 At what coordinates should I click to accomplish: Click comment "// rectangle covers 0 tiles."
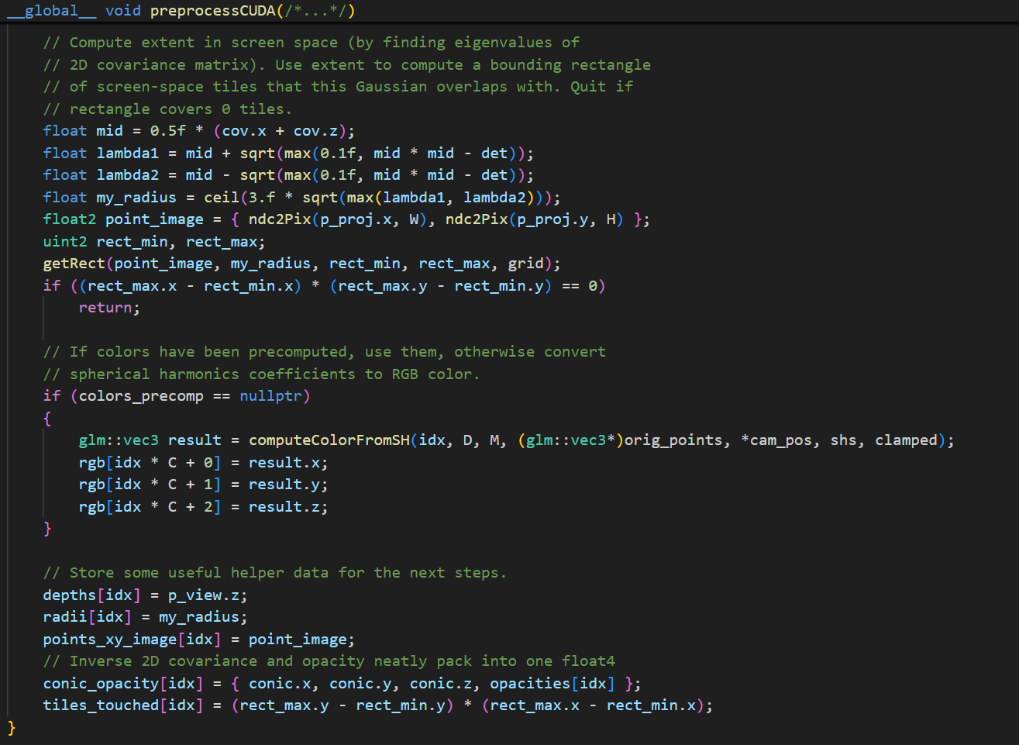(167, 109)
